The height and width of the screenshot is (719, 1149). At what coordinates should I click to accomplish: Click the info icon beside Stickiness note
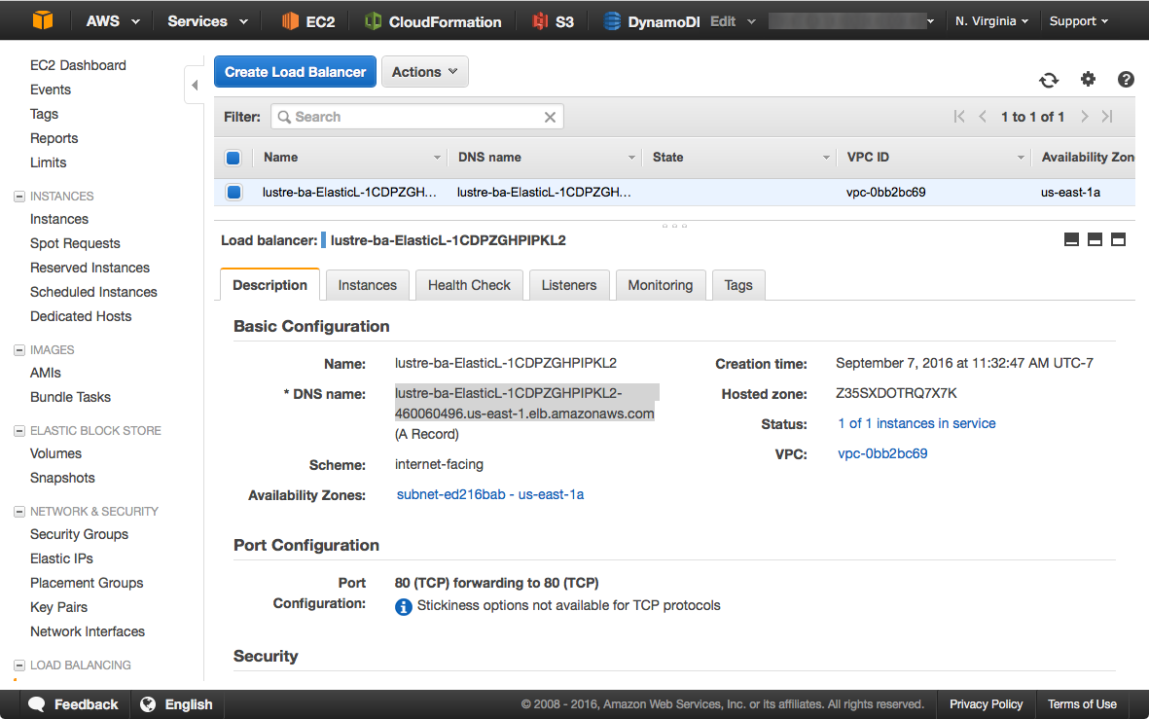[404, 606]
